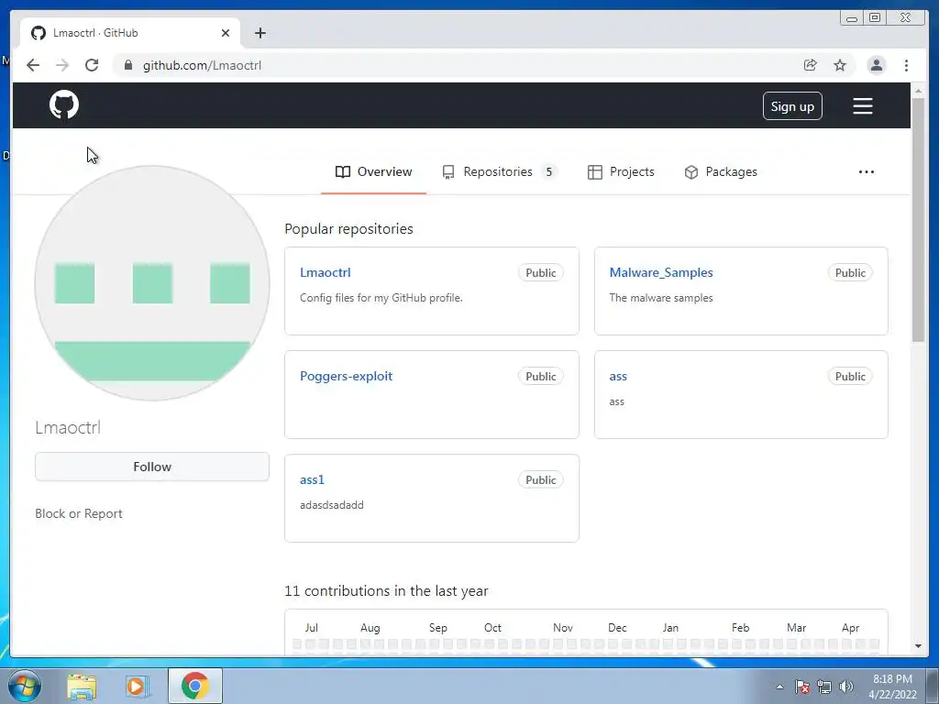The width and height of the screenshot is (939, 704).
Task: Click the Jul label in contribution graph
Action: [311, 627]
